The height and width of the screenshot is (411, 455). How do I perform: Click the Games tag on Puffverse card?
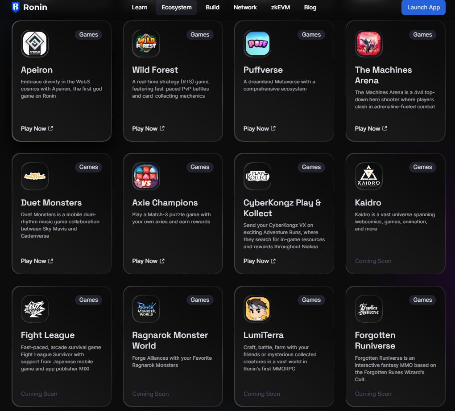point(311,34)
